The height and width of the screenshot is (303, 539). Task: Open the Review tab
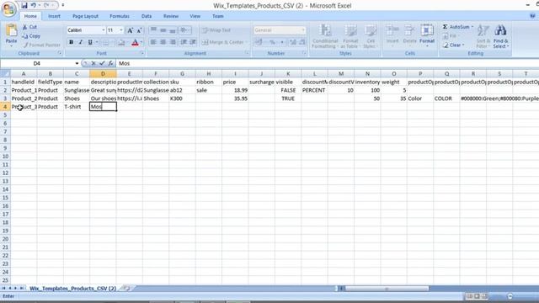click(x=171, y=16)
